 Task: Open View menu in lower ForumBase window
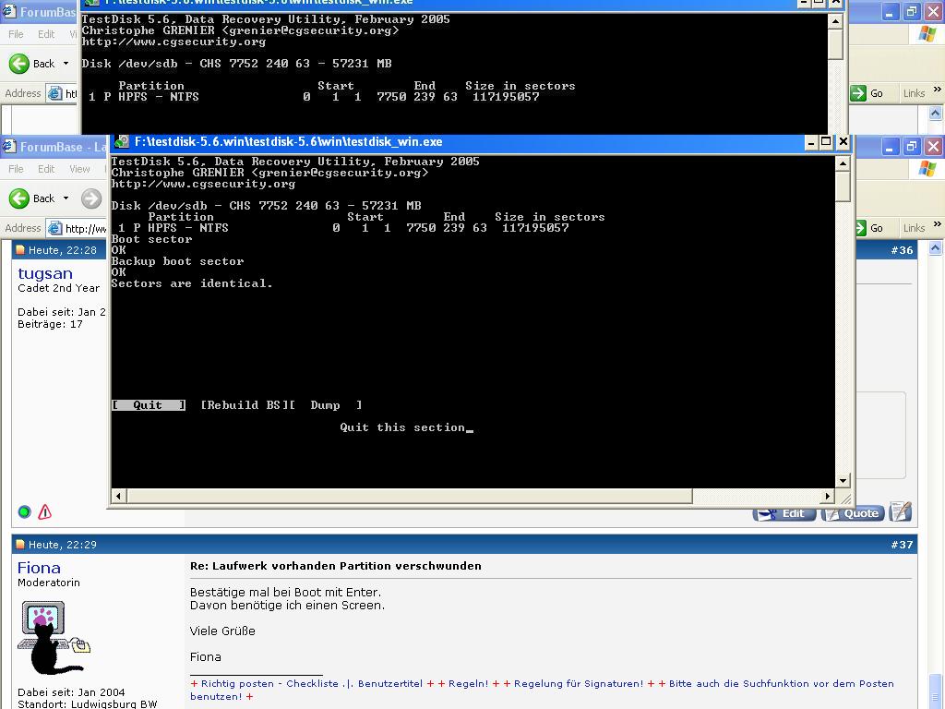(x=79, y=170)
